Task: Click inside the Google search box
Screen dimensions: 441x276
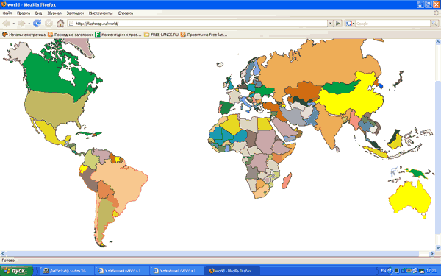Action: [x=392, y=24]
